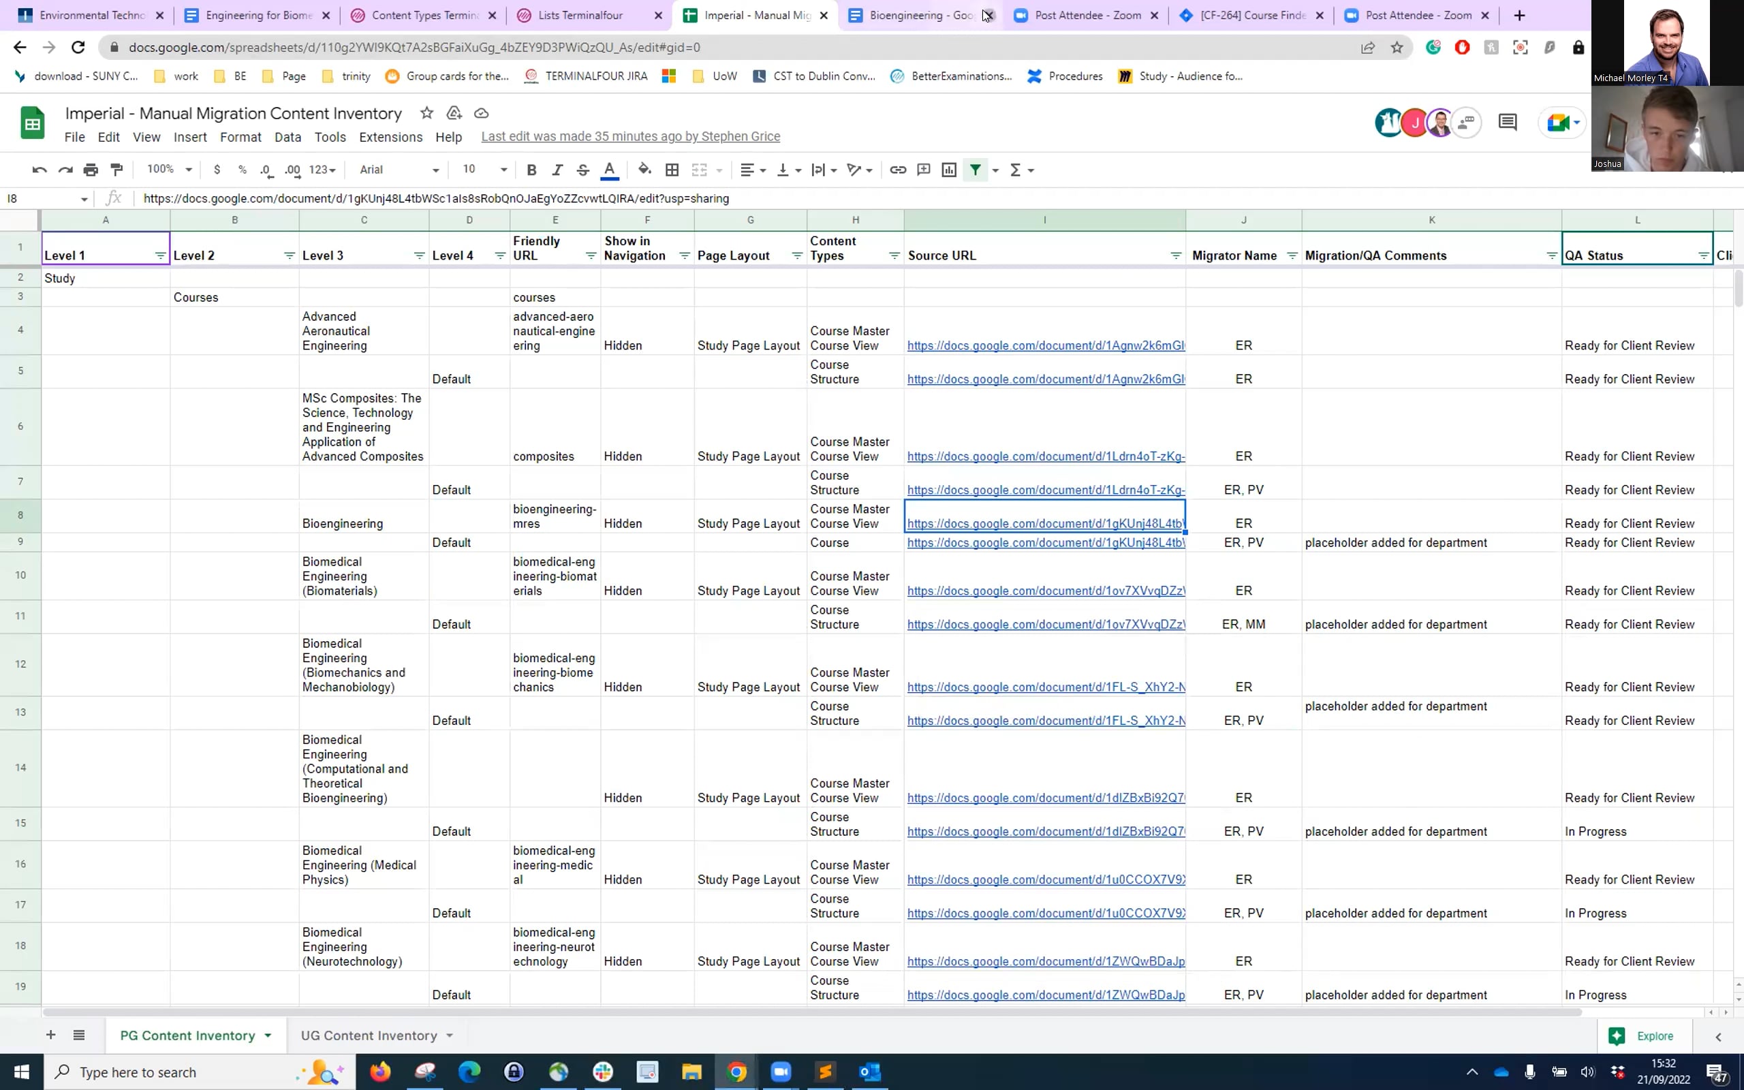Insert a chart
Image resolution: width=1744 pixels, height=1090 pixels.
tap(948, 170)
